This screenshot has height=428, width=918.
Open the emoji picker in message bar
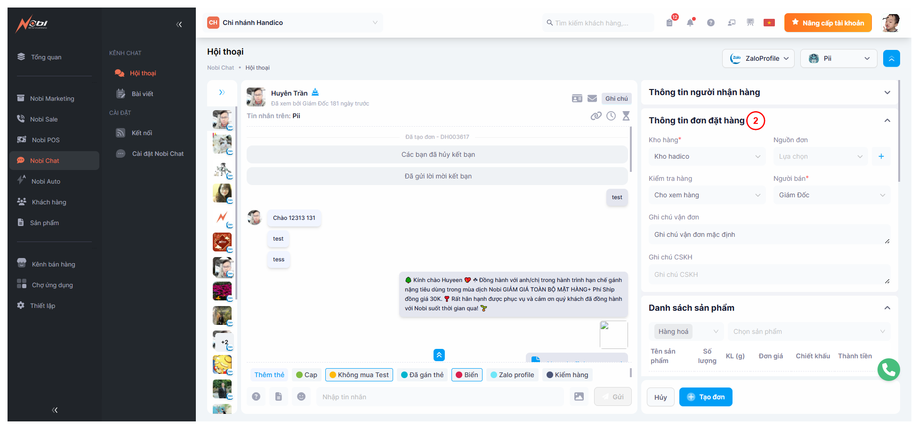[x=301, y=396]
